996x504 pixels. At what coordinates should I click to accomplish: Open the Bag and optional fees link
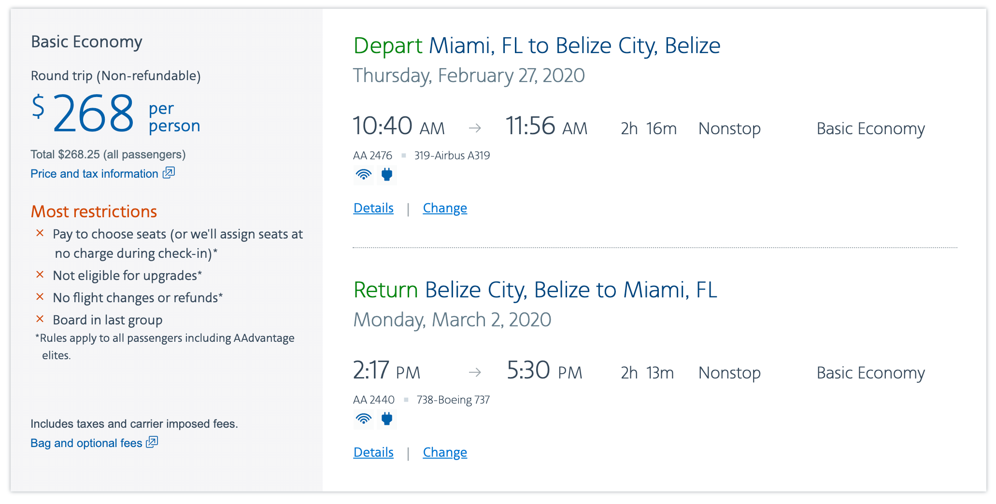tap(86, 443)
